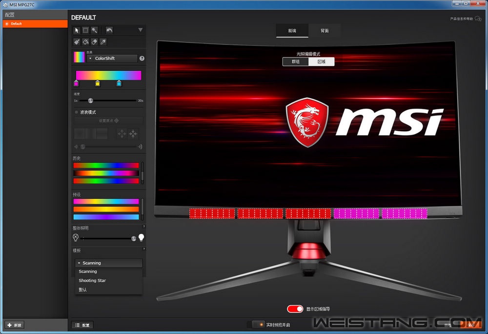Select the first magenta LED zone
This screenshot has width=488, height=334.
356,213
